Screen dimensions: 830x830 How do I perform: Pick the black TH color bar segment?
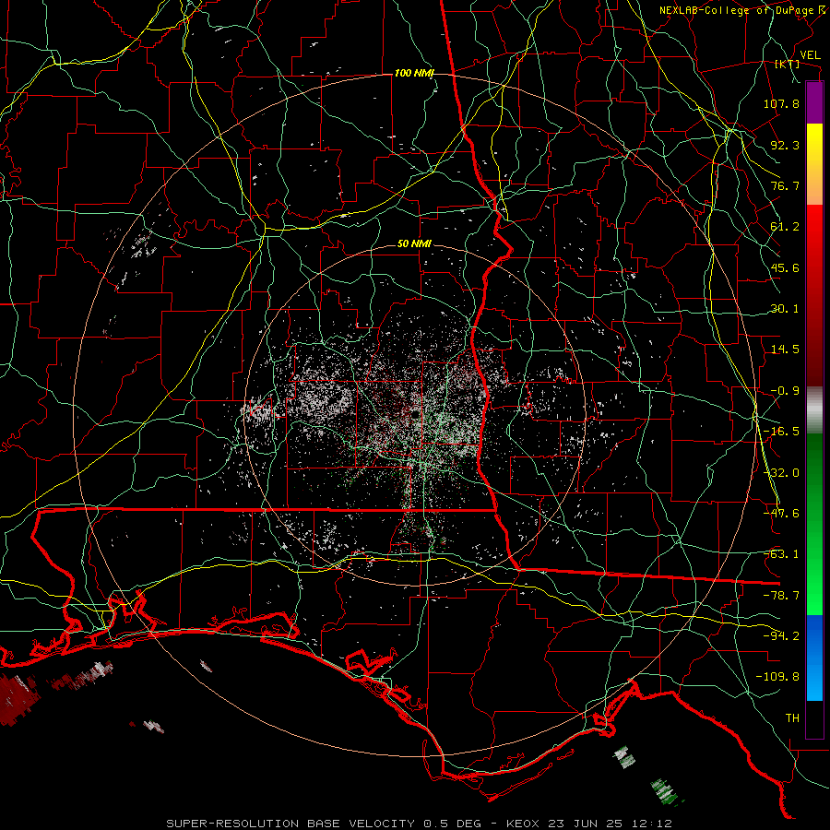(814, 718)
